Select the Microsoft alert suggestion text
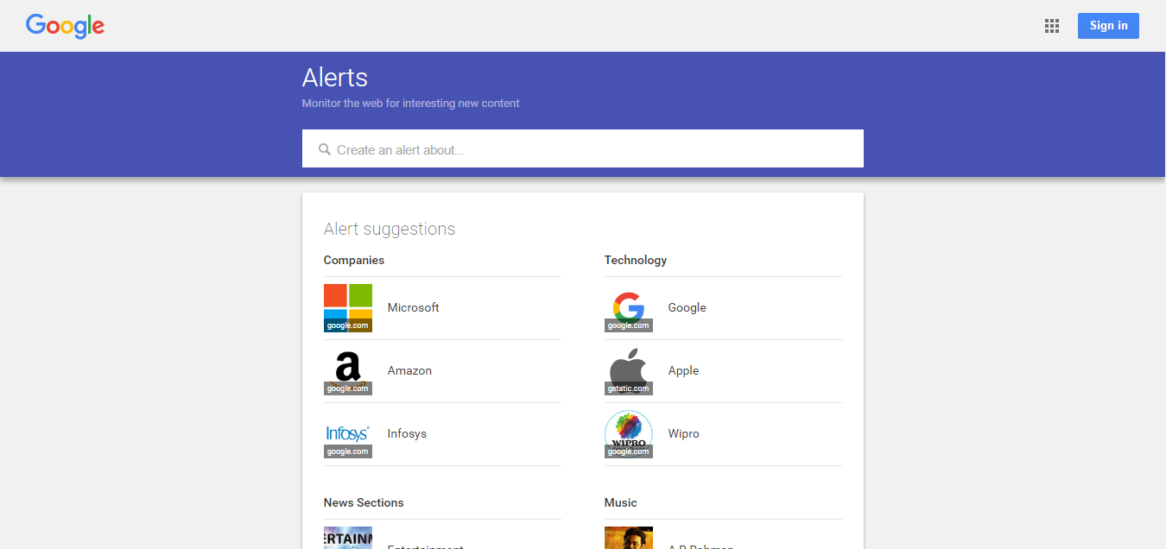 pyautogui.click(x=413, y=307)
